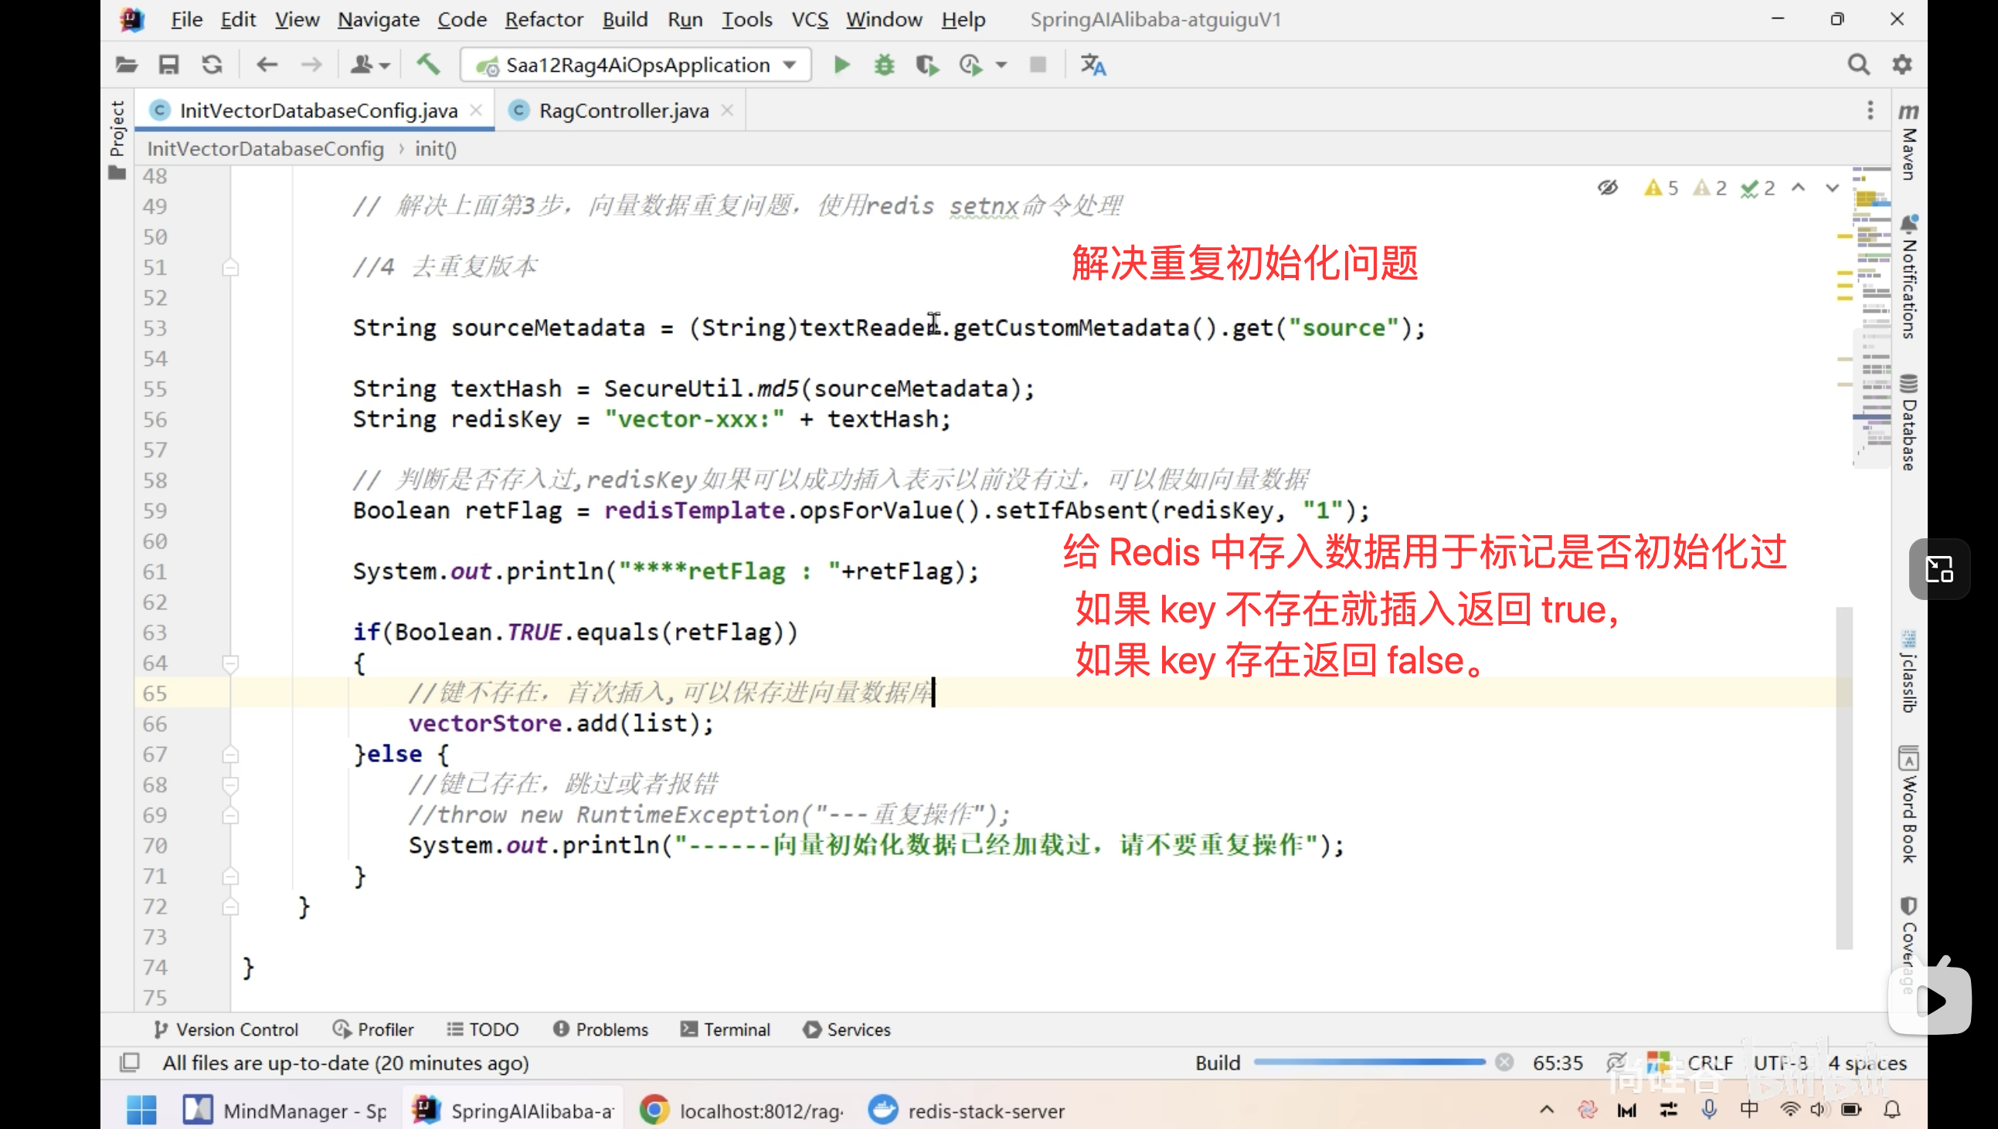Click the Save All disk icon

pyautogui.click(x=169, y=65)
